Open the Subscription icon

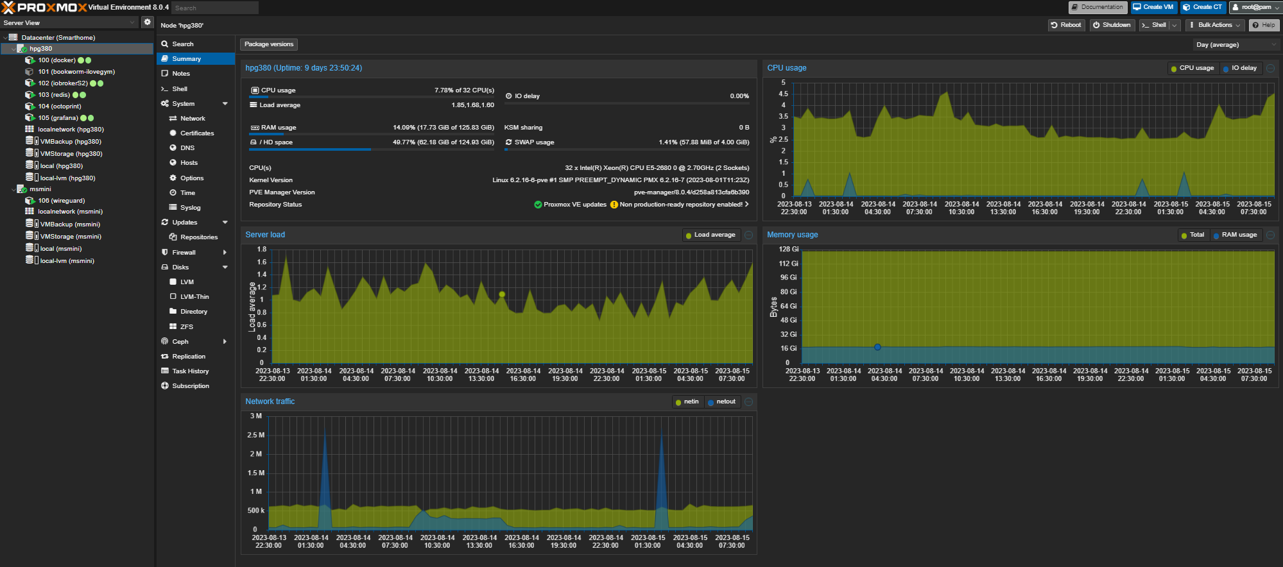point(165,385)
